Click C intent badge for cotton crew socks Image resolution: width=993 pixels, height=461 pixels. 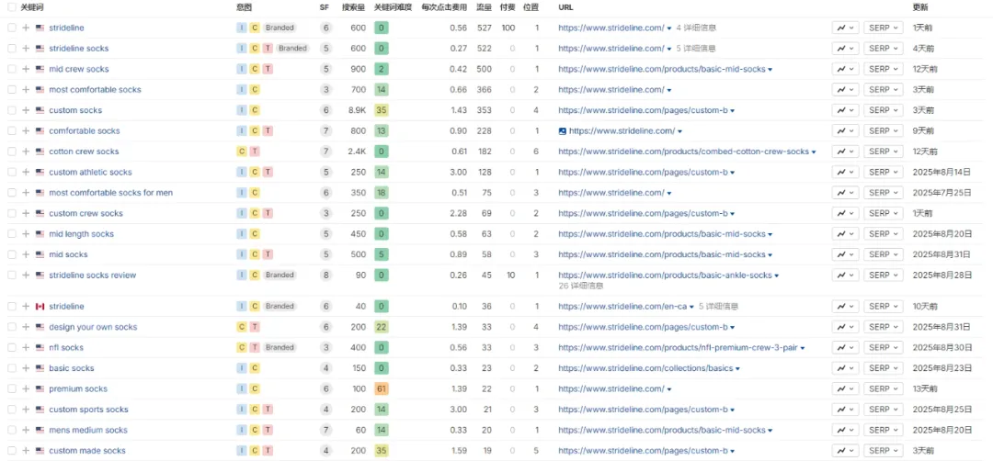pyautogui.click(x=241, y=152)
